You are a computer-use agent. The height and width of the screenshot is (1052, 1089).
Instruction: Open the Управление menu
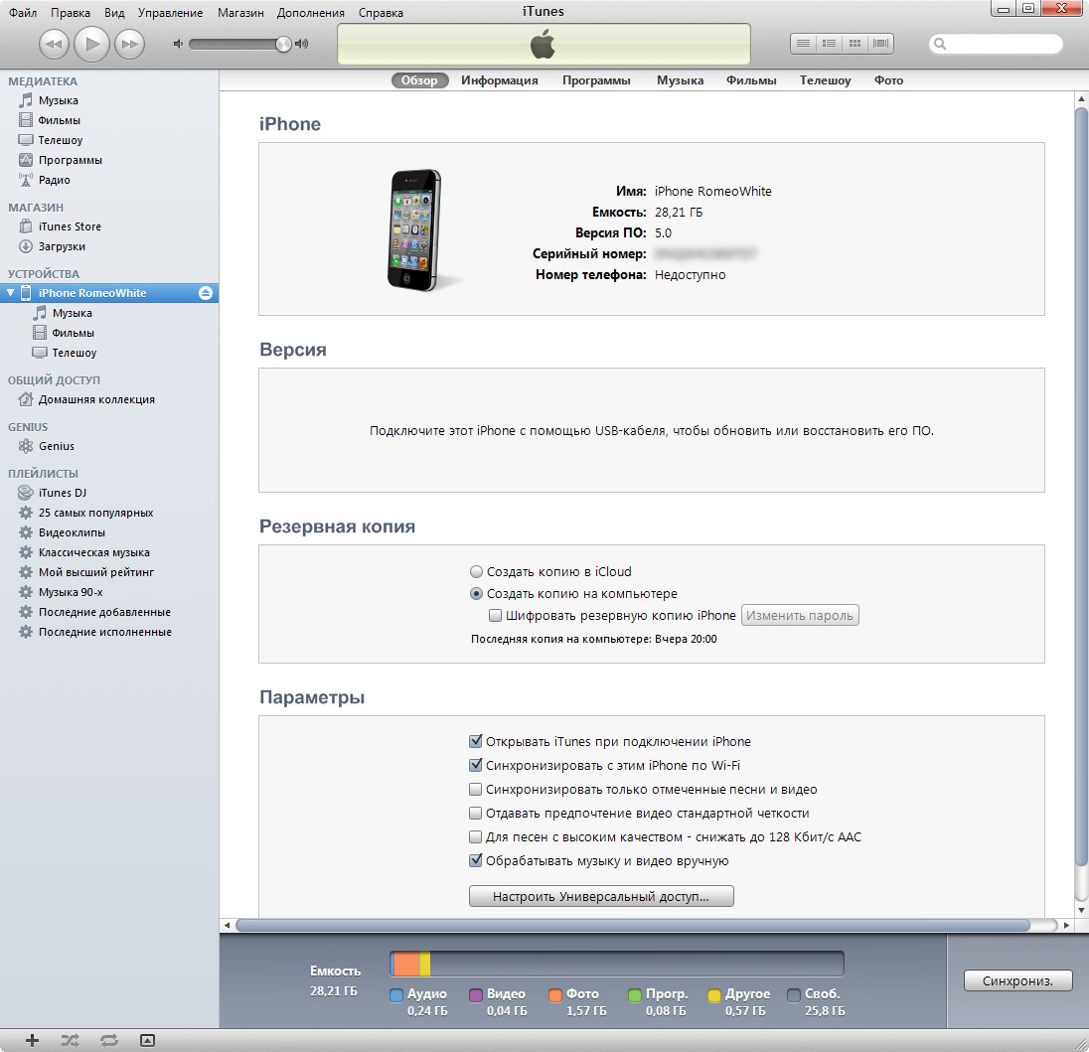pos(170,13)
